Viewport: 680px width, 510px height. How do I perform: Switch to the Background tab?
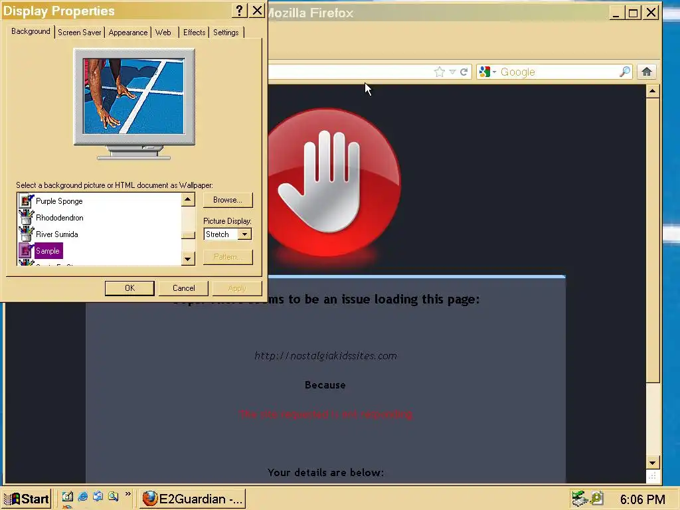point(31,32)
